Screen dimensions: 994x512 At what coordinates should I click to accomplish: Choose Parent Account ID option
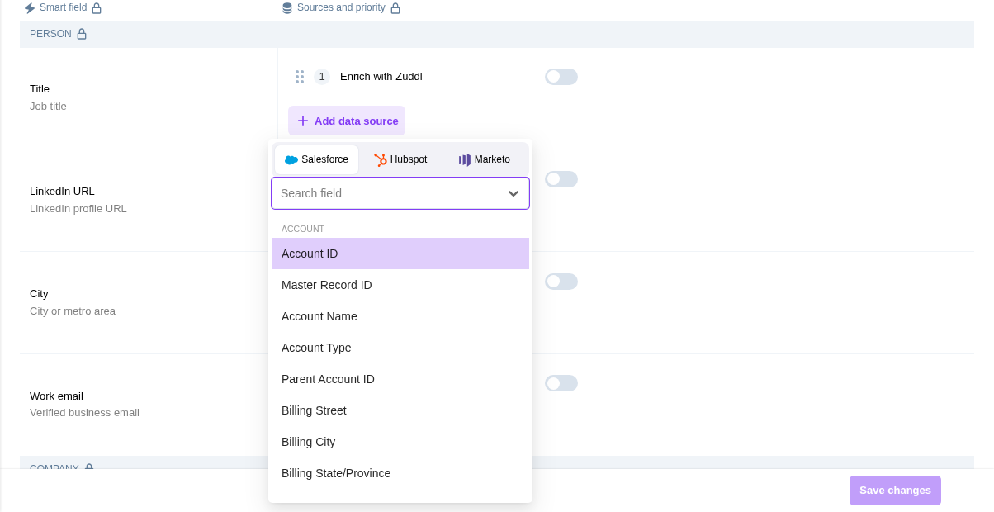pyautogui.click(x=400, y=379)
